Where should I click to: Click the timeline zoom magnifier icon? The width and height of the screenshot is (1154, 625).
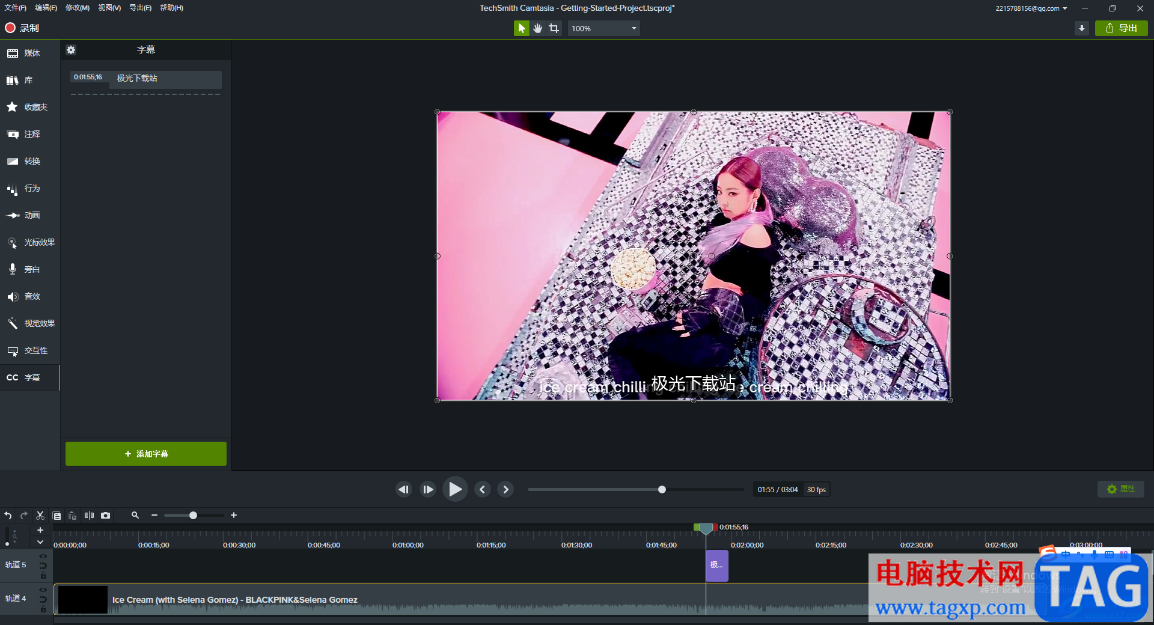coord(135,516)
